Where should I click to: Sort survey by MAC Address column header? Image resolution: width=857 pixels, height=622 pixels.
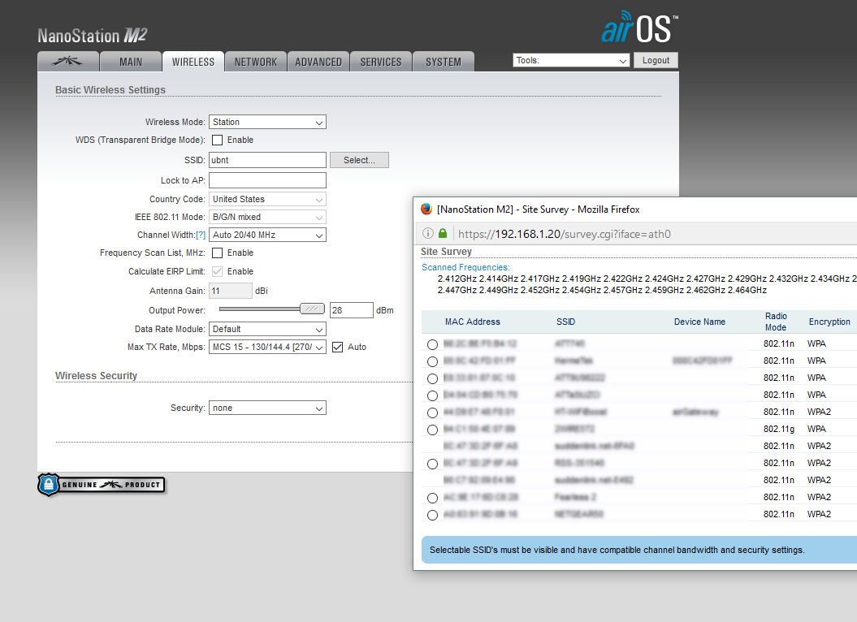click(472, 322)
